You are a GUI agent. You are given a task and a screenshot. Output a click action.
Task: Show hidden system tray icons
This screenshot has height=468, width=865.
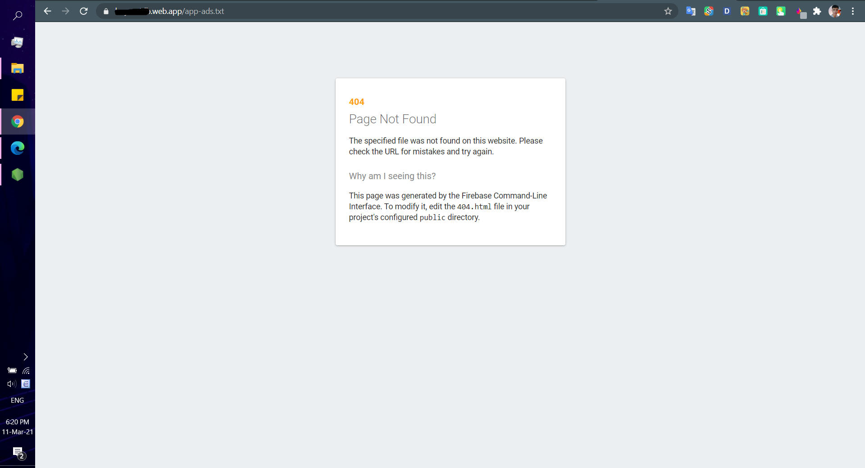point(26,357)
